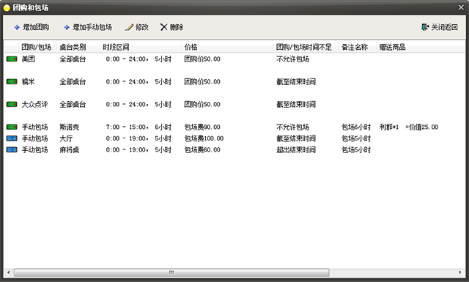The height and width of the screenshot is (282, 469).
Task: Click the horizontal scrollbar thumb
Action: [x=171, y=272]
